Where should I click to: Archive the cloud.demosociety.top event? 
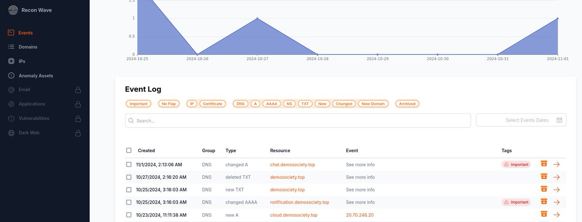[544, 215]
